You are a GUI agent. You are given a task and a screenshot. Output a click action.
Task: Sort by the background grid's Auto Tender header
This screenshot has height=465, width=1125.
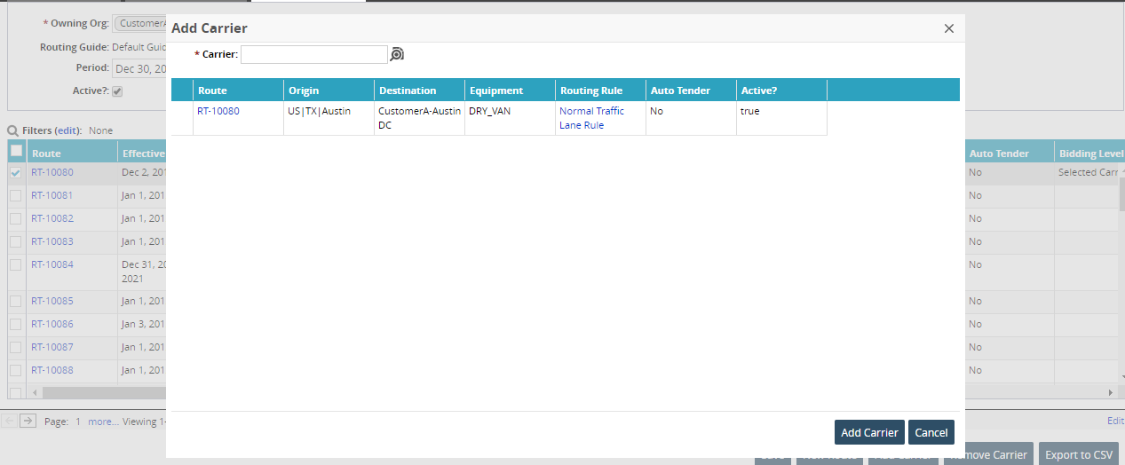(1010, 154)
